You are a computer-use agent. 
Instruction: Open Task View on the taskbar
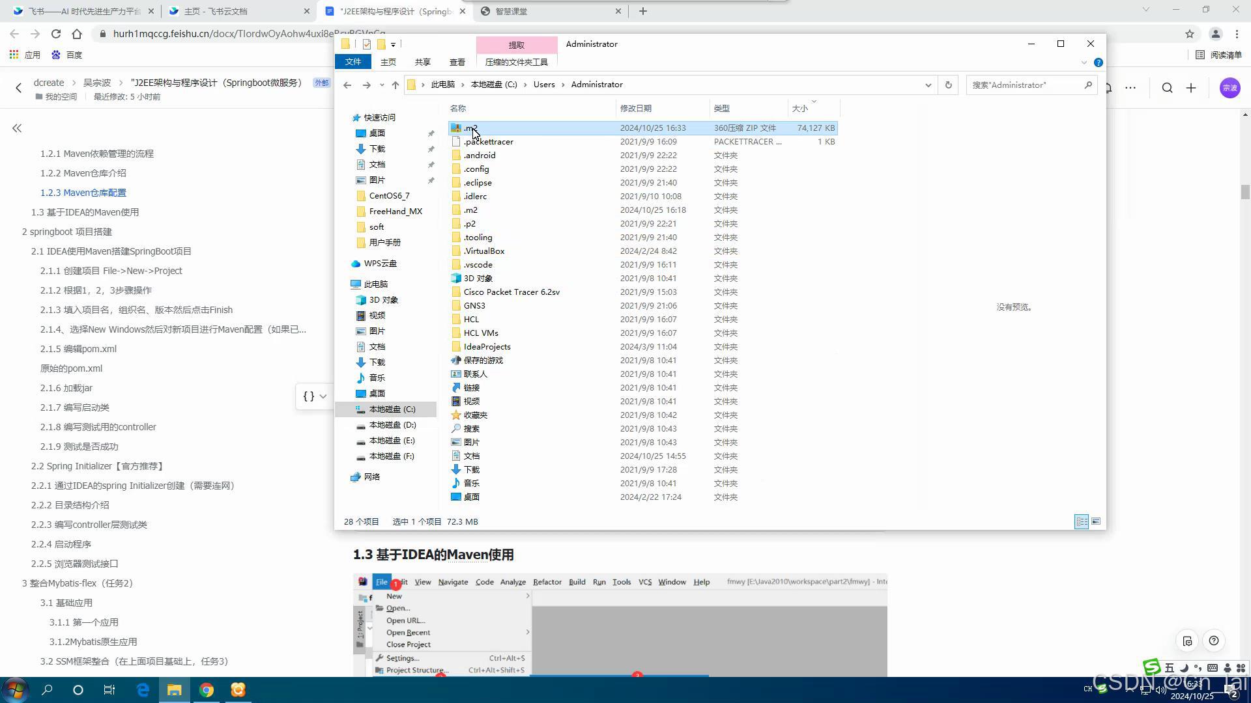(x=109, y=690)
